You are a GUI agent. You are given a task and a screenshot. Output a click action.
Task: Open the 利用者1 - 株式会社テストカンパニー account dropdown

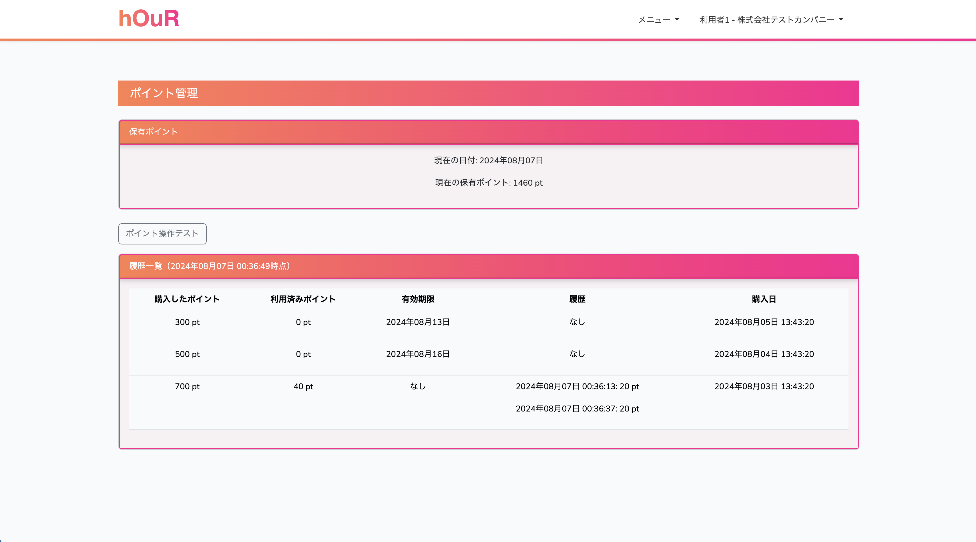point(771,20)
